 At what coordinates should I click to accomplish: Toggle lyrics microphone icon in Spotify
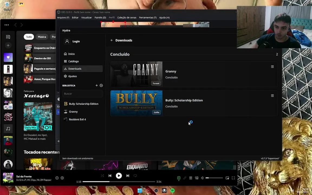[x=185, y=178]
